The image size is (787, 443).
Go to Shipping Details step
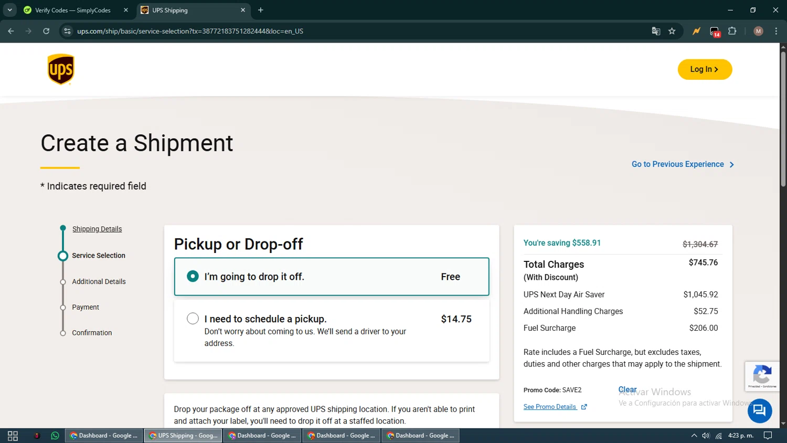(x=97, y=229)
